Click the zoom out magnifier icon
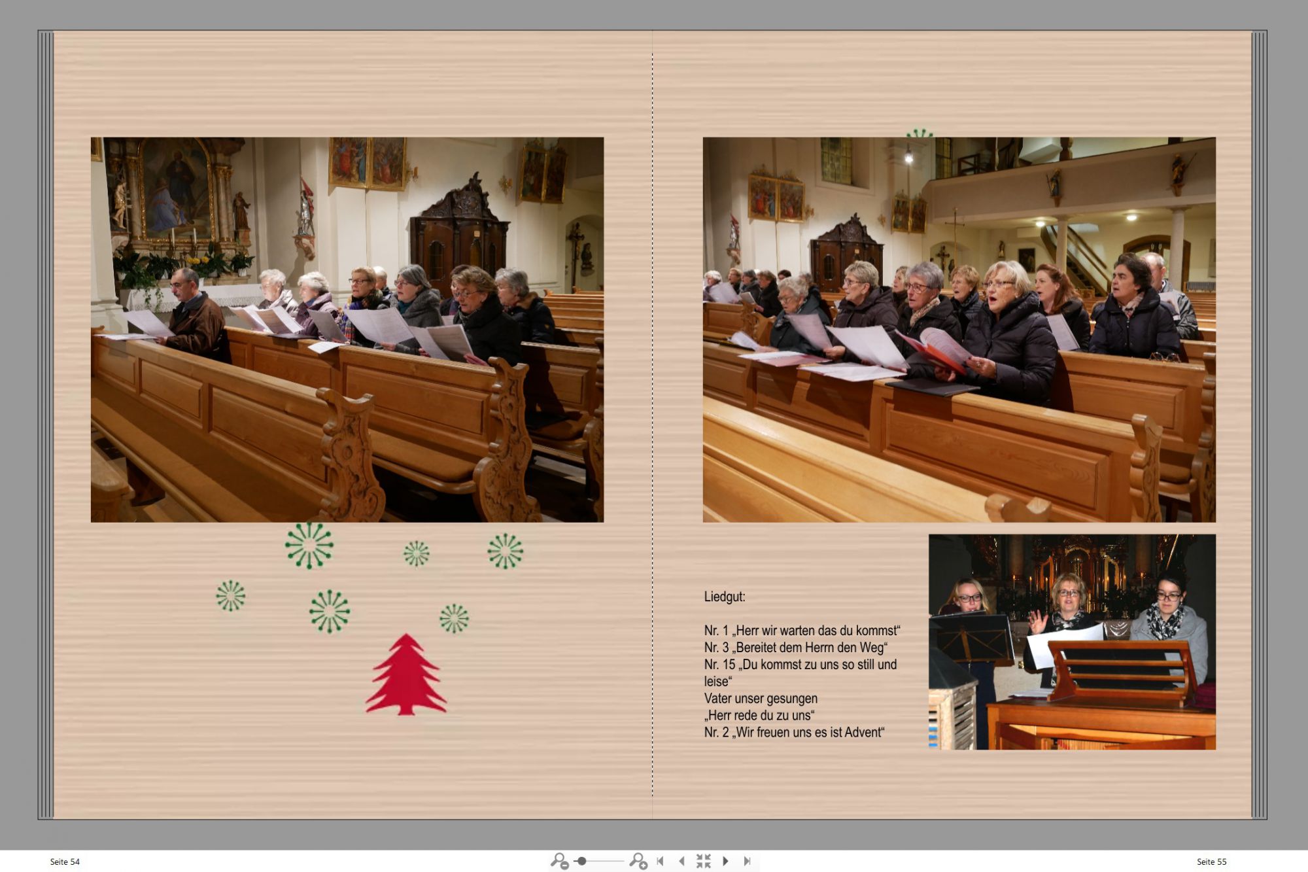Image resolution: width=1308 pixels, height=872 pixels. pos(559,861)
